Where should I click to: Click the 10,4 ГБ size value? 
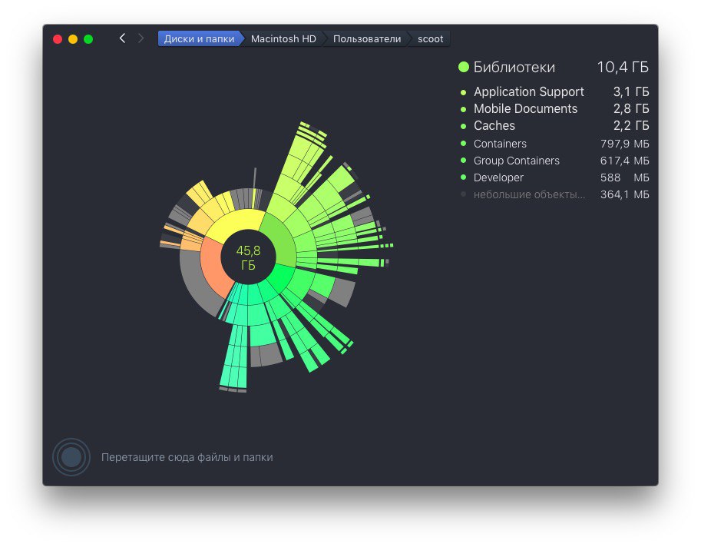[x=623, y=67]
